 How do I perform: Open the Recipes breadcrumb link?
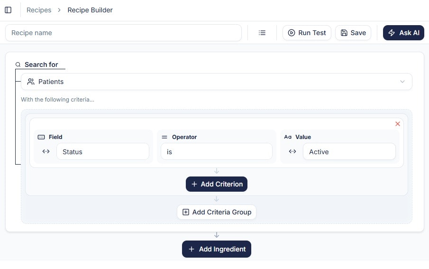click(39, 10)
